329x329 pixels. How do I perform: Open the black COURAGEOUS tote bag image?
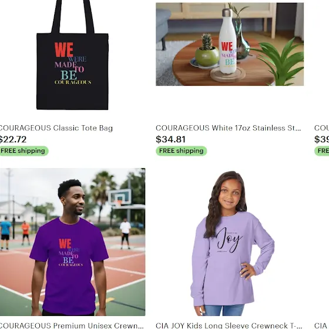[x=72, y=55]
